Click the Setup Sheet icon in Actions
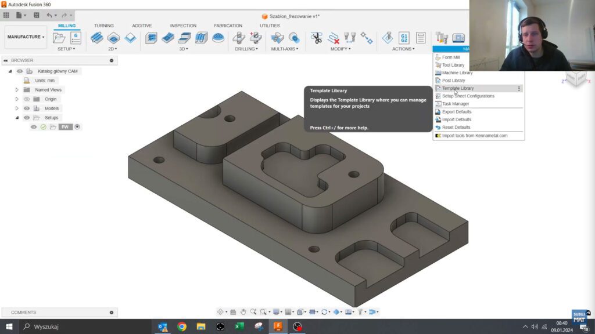This screenshot has height=334, width=595. 421,38
